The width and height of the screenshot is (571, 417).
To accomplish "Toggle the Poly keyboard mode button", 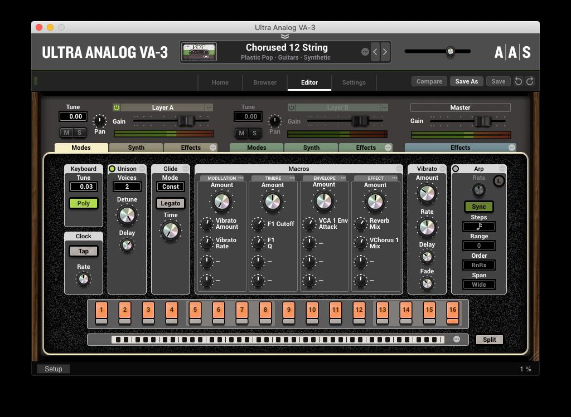I will pos(84,203).
